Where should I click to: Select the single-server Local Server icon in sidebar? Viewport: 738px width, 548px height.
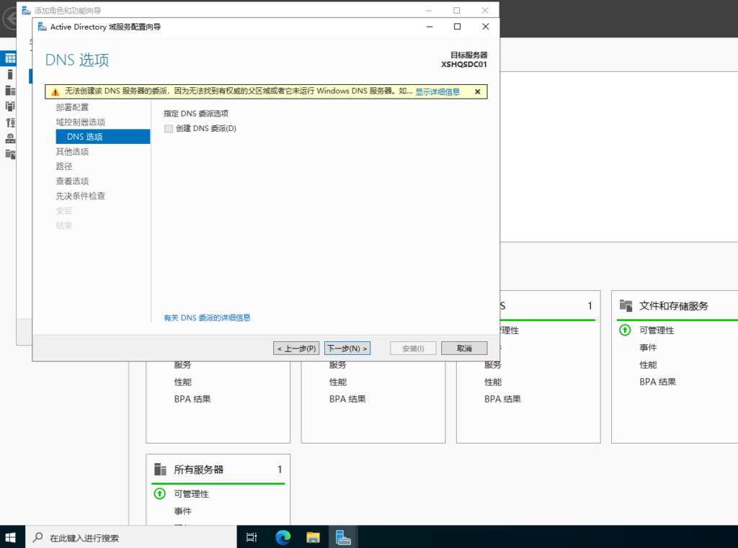[10, 74]
